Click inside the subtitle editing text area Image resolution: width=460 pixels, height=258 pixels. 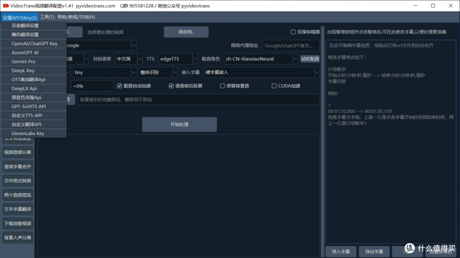(391, 142)
